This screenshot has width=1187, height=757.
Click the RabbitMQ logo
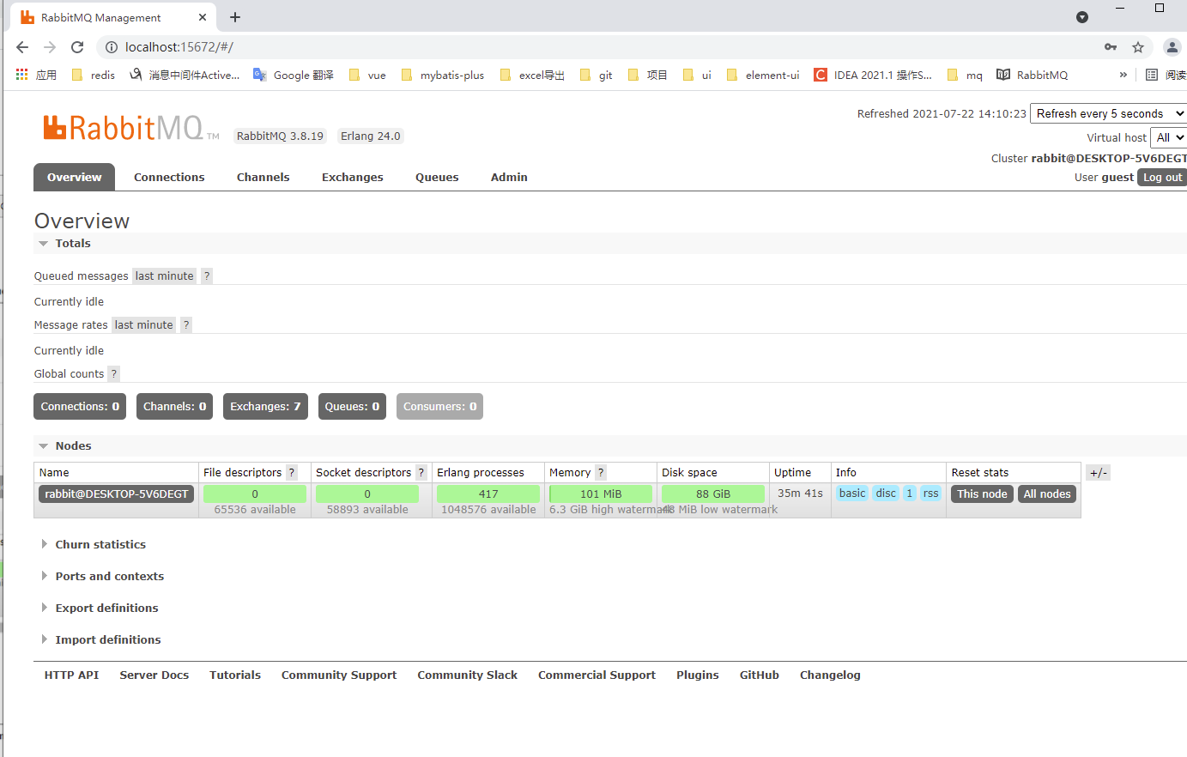pyautogui.click(x=130, y=128)
